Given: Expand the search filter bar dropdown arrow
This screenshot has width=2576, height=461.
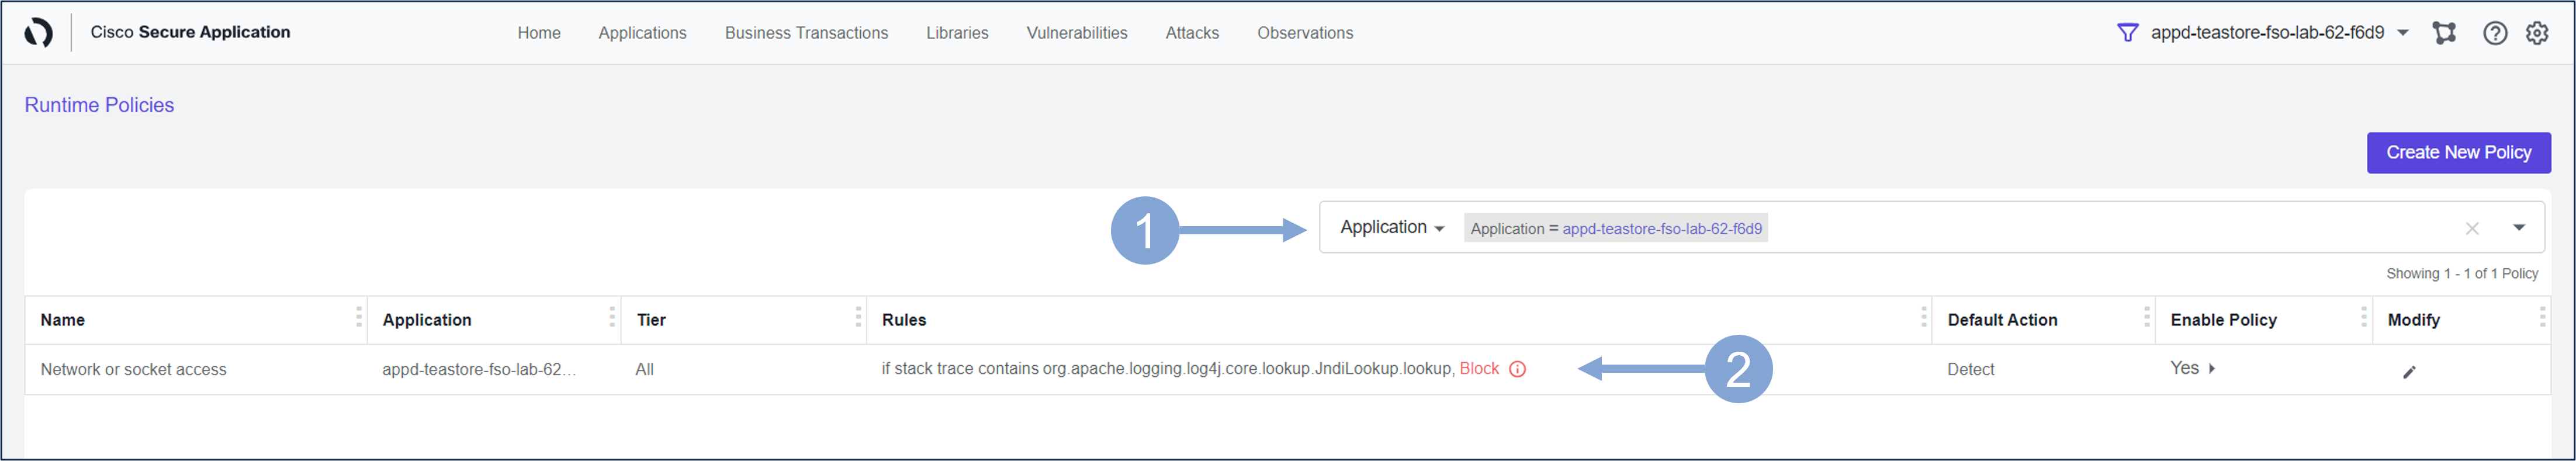Looking at the screenshot, I should [2519, 228].
